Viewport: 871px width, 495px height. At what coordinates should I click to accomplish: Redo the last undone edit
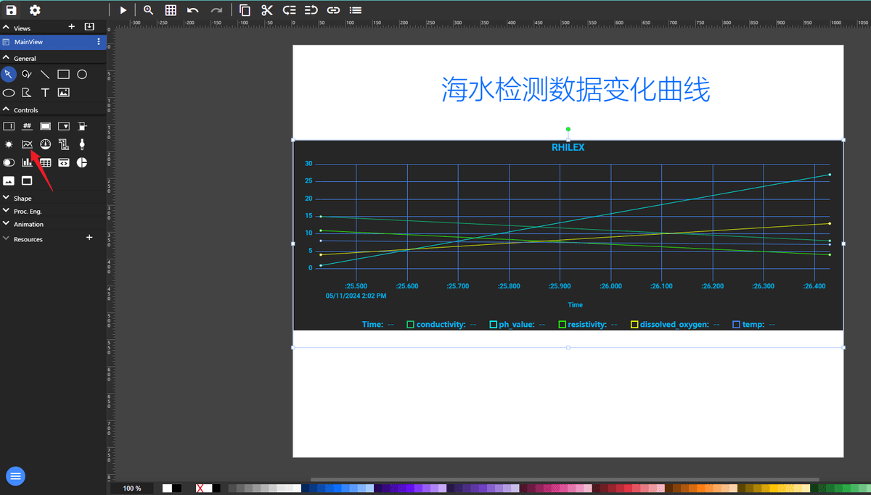click(x=216, y=10)
